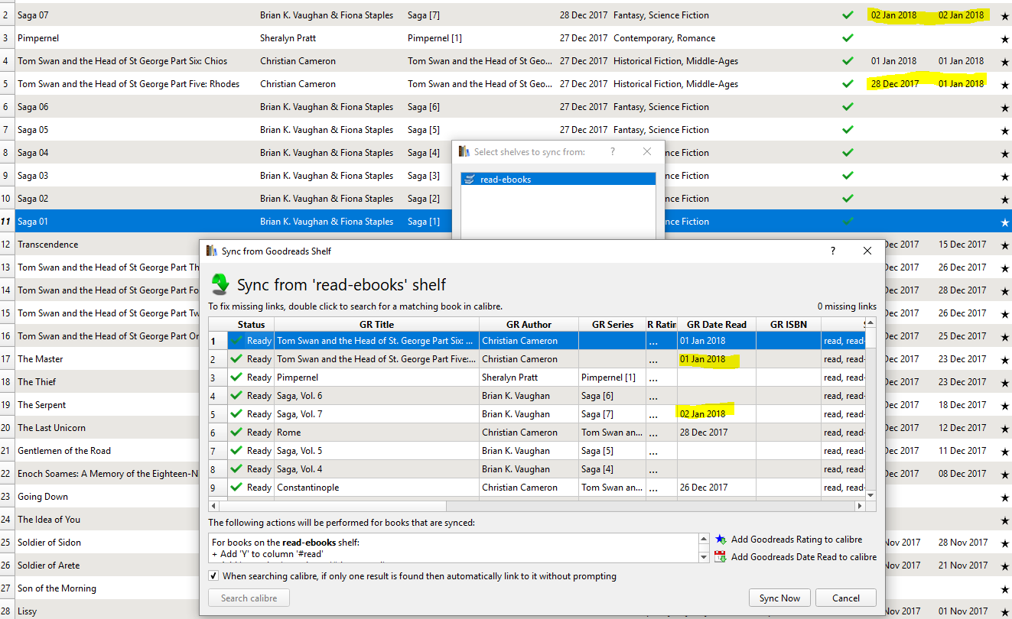Click the "28 Dec 2017" date in the library's Saga 07 row

pyautogui.click(x=584, y=15)
